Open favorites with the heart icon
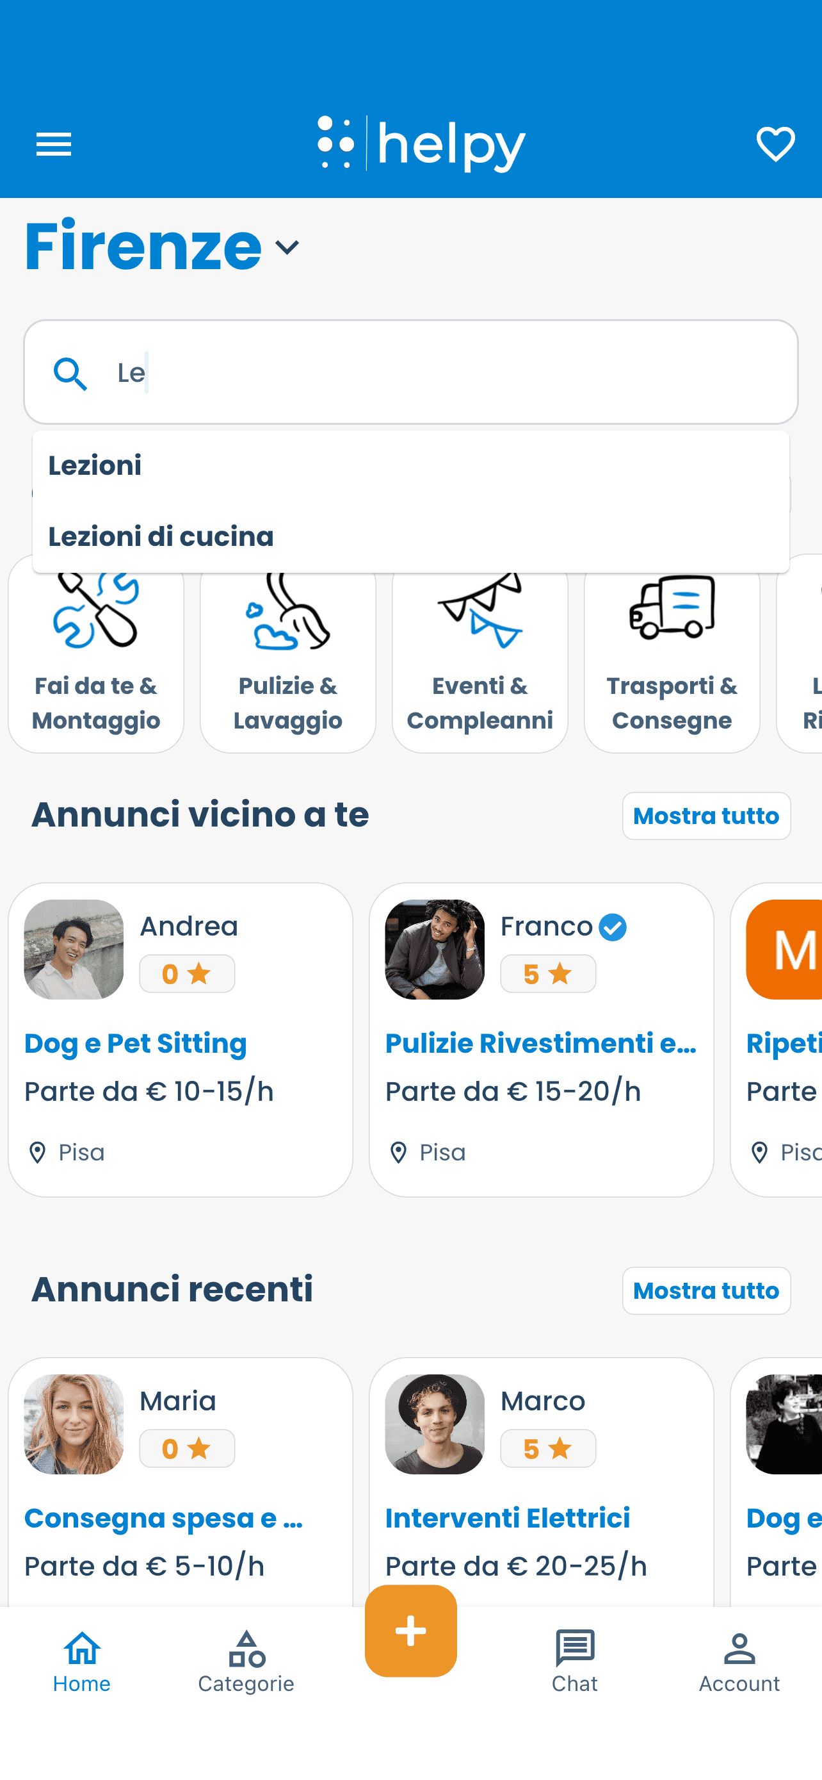Image resolution: width=822 pixels, height=1780 pixels. [x=775, y=144]
